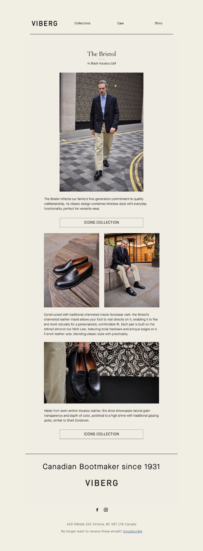
Task: Open the photo of the hand holding loafers
Action: [x=101, y=373]
